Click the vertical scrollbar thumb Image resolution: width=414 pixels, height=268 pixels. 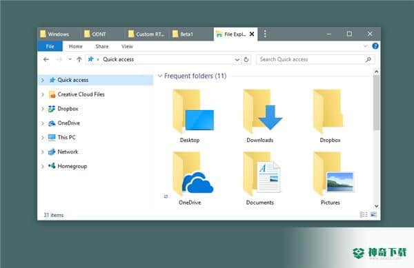pos(377,102)
